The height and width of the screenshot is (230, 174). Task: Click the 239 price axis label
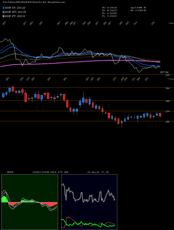(x=167, y=101)
